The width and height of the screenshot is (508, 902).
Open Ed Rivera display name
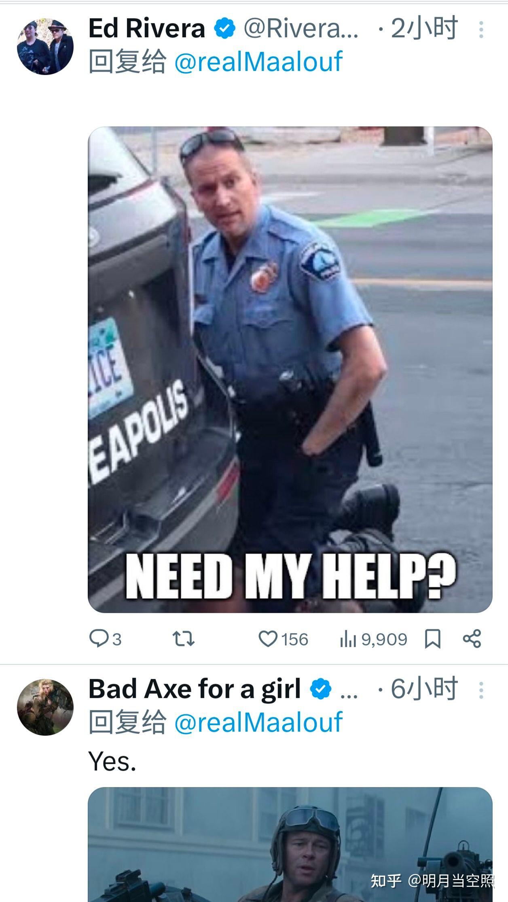pyautogui.click(x=147, y=28)
